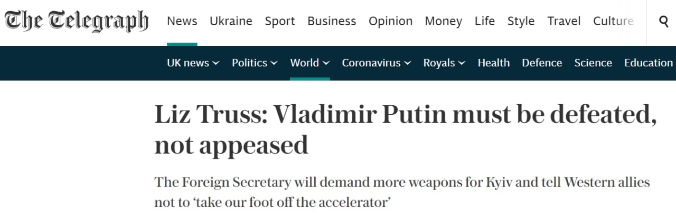Select Style in navigation bar
This screenshot has height=219, width=676.
click(x=521, y=22)
